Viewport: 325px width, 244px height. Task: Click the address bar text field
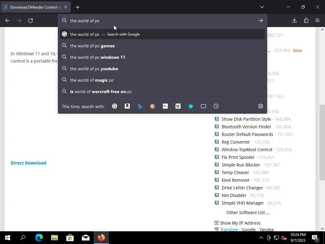(x=163, y=21)
